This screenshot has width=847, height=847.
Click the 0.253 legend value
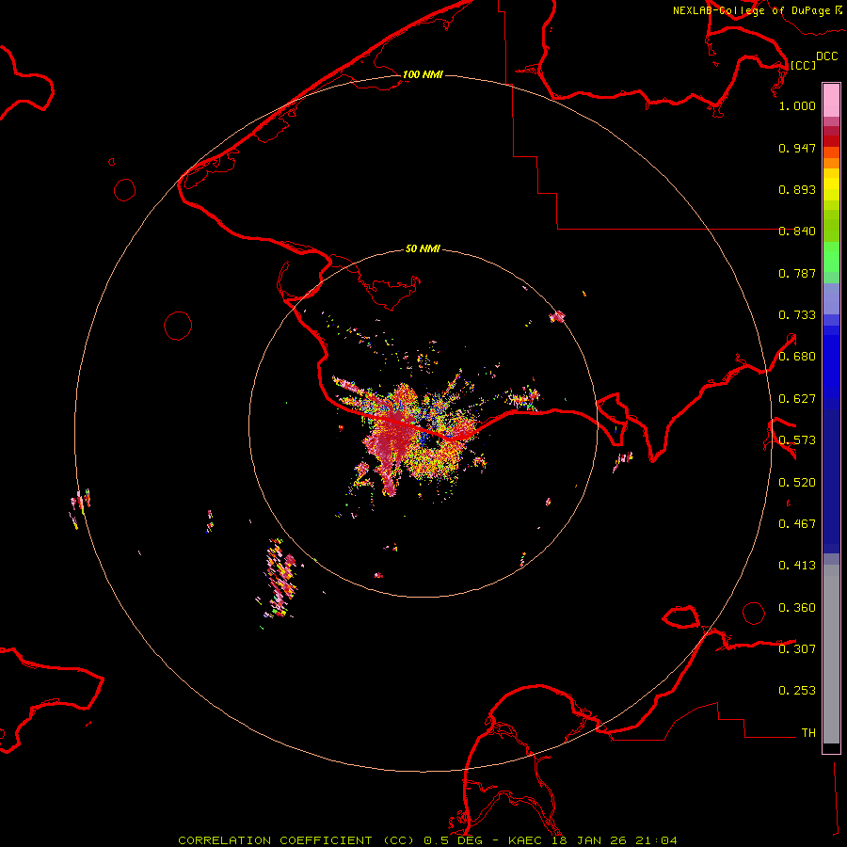(797, 691)
